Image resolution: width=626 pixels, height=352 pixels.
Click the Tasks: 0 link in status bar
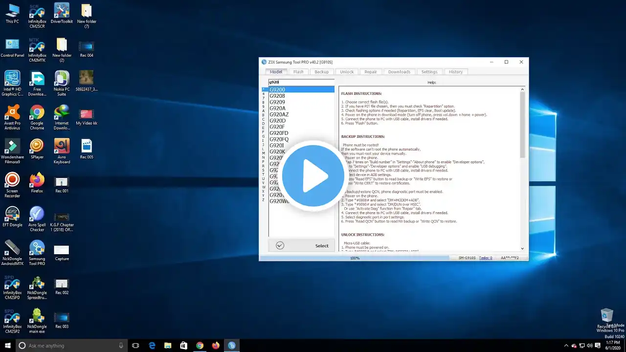[485, 258]
